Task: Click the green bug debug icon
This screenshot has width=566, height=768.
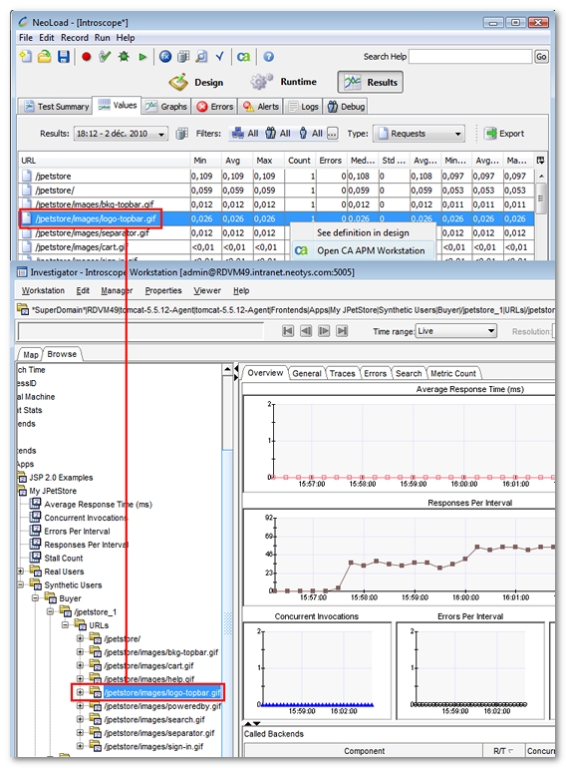Action: click(x=124, y=57)
